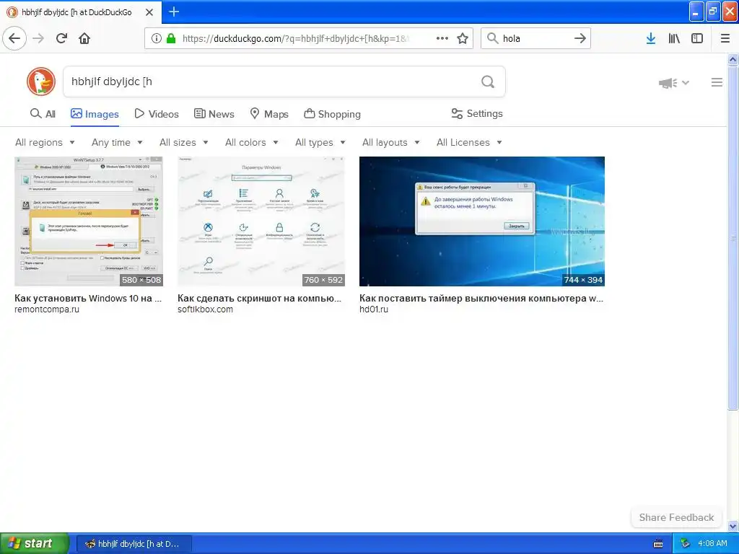Click the 4:08 AM system clock
Screen dimensions: 739x554
[712, 544]
